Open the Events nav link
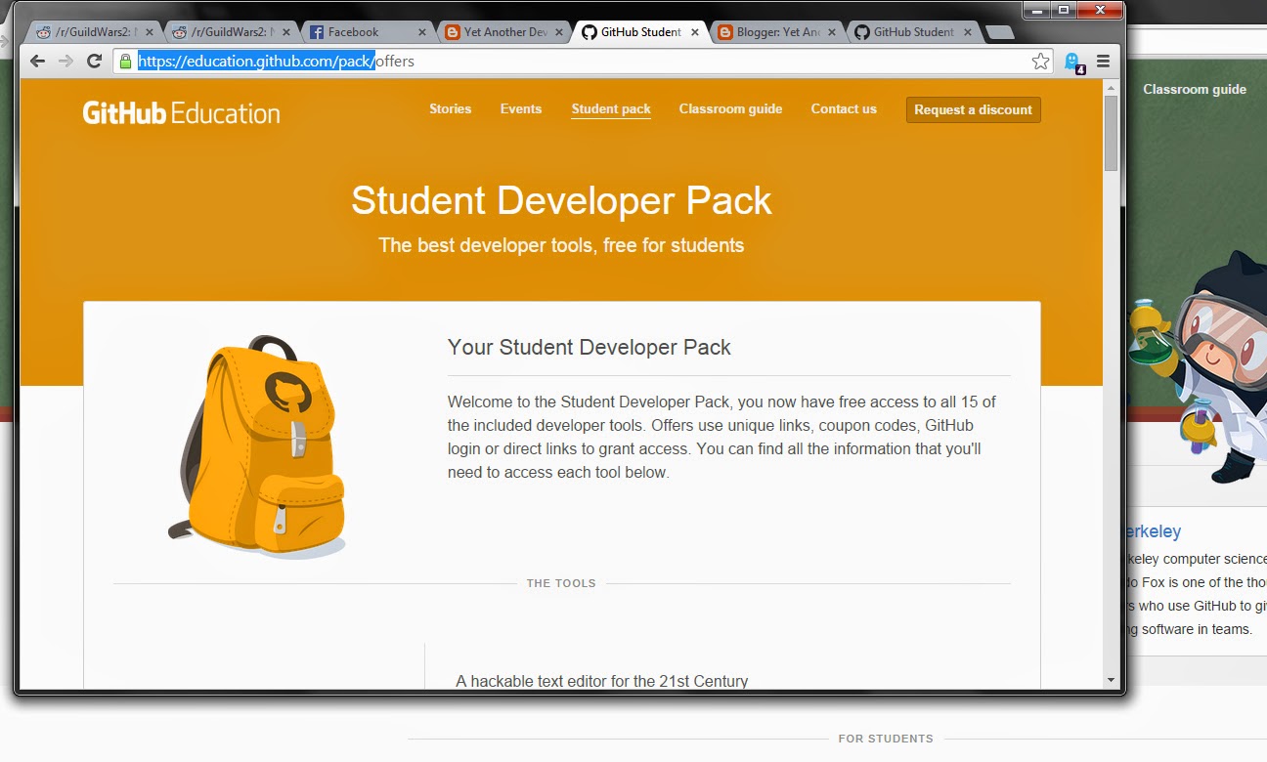 (521, 109)
